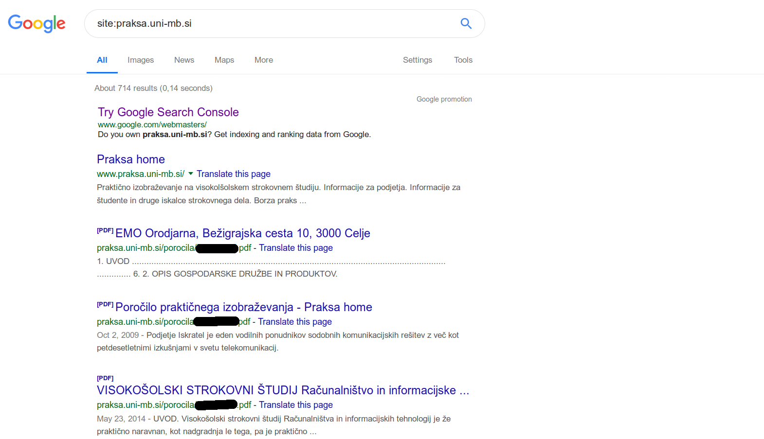Image resolution: width=764 pixels, height=439 pixels.
Task: Translate the Poročilo praktičnega izobraževanja result
Action: coord(295,322)
